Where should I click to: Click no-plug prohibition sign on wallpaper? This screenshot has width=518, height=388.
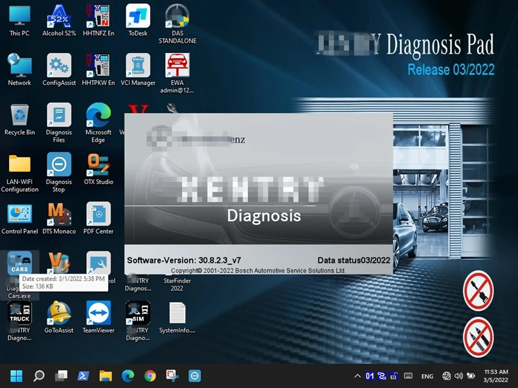pos(479,291)
